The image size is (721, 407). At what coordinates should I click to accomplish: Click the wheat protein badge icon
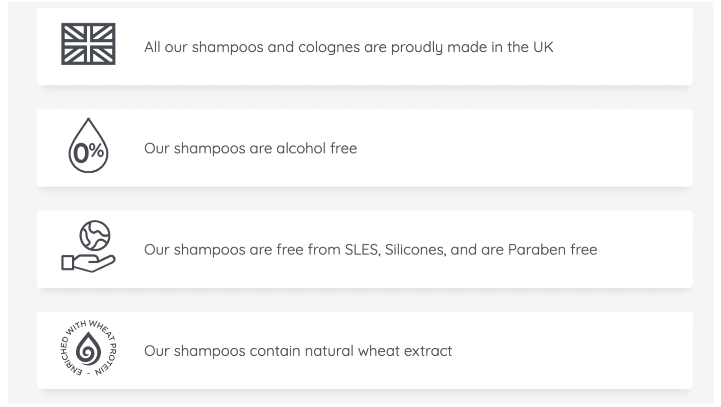(88, 348)
